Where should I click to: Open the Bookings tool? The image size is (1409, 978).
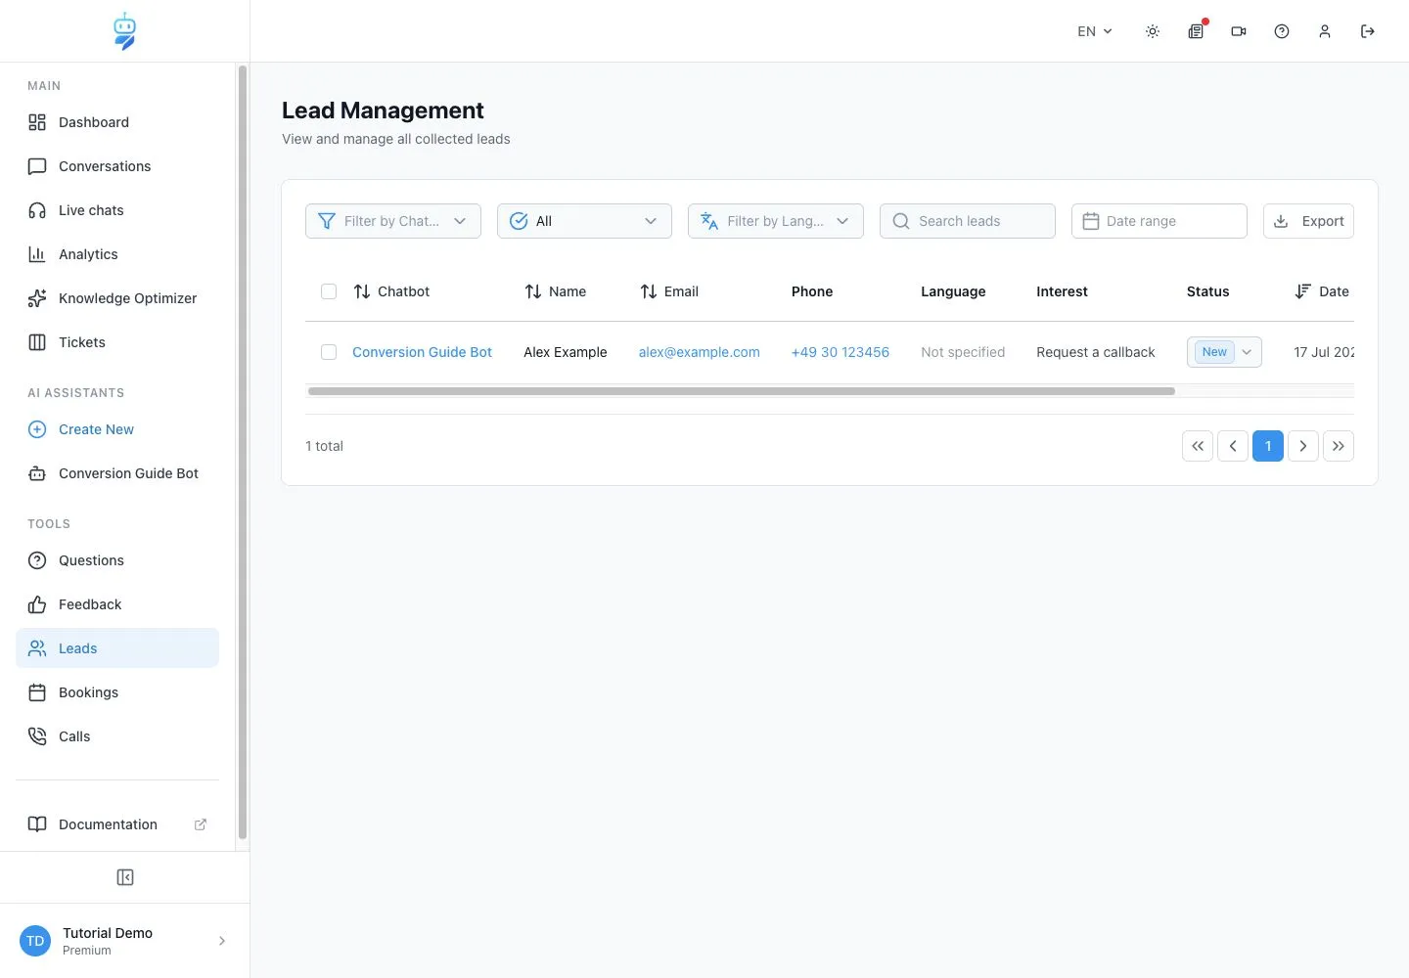click(x=117, y=692)
